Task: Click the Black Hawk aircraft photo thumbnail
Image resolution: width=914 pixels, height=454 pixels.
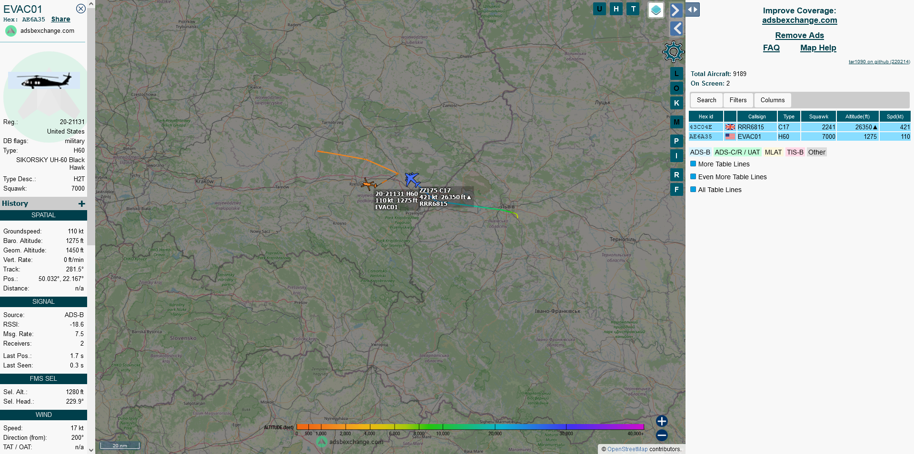Action: click(x=44, y=80)
